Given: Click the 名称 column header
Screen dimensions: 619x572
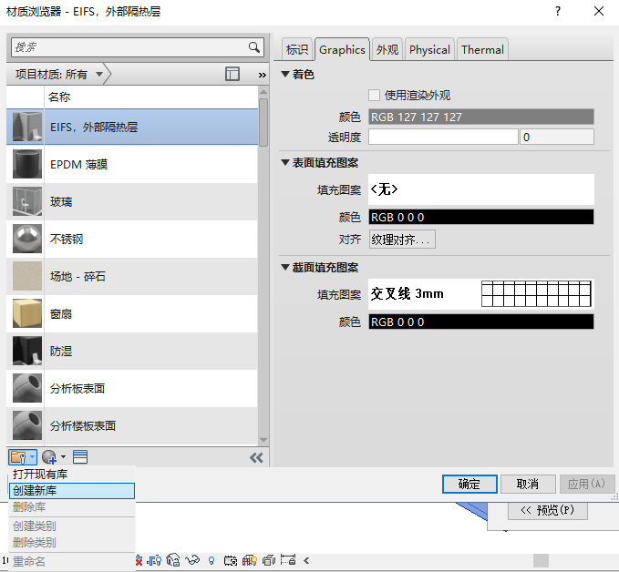Looking at the screenshot, I should click(x=150, y=97).
